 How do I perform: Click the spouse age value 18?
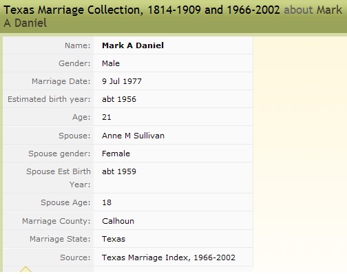click(107, 202)
